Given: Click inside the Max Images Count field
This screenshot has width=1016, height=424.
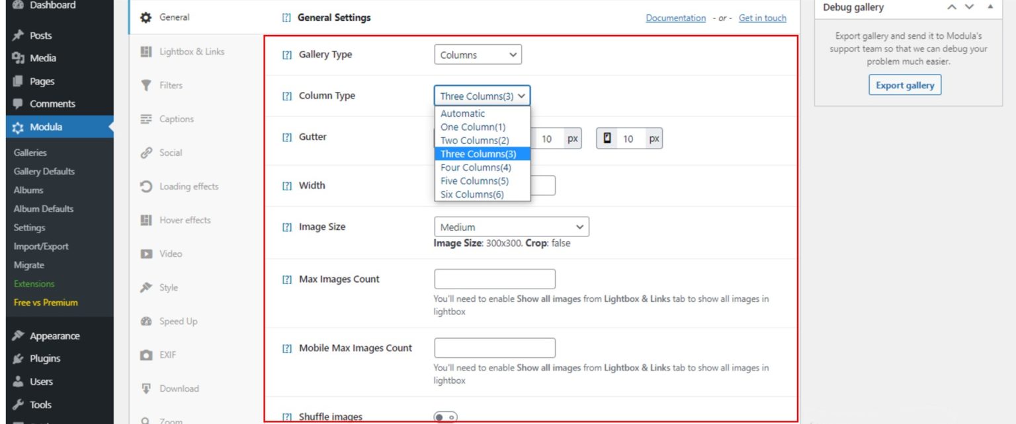Looking at the screenshot, I should [494, 279].
